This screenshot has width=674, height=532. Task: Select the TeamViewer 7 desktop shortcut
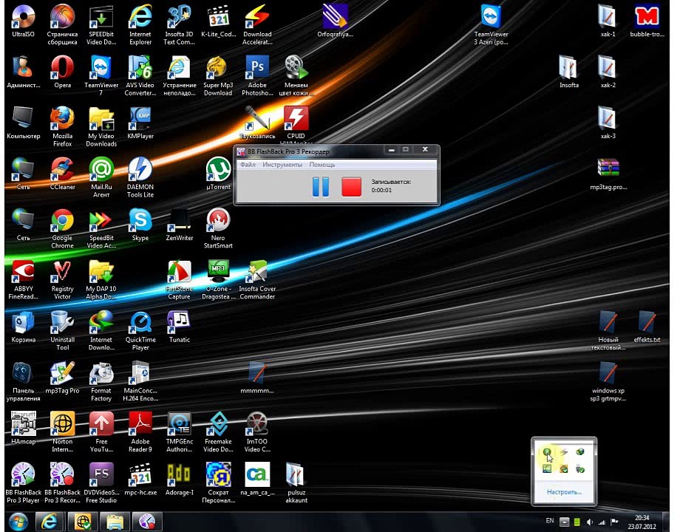tap(101, 76)
